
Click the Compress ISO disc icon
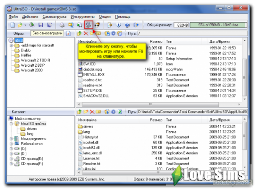(x=79, y=25)
